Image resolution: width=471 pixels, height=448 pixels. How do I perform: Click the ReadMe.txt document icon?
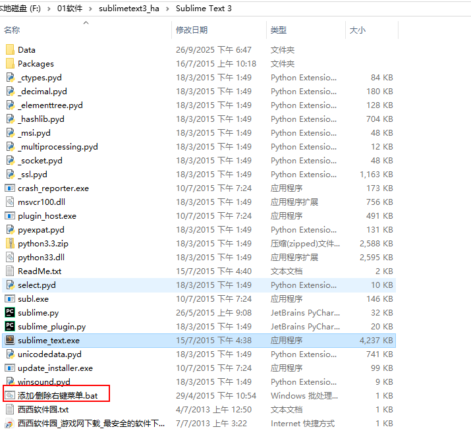(10, 271)
